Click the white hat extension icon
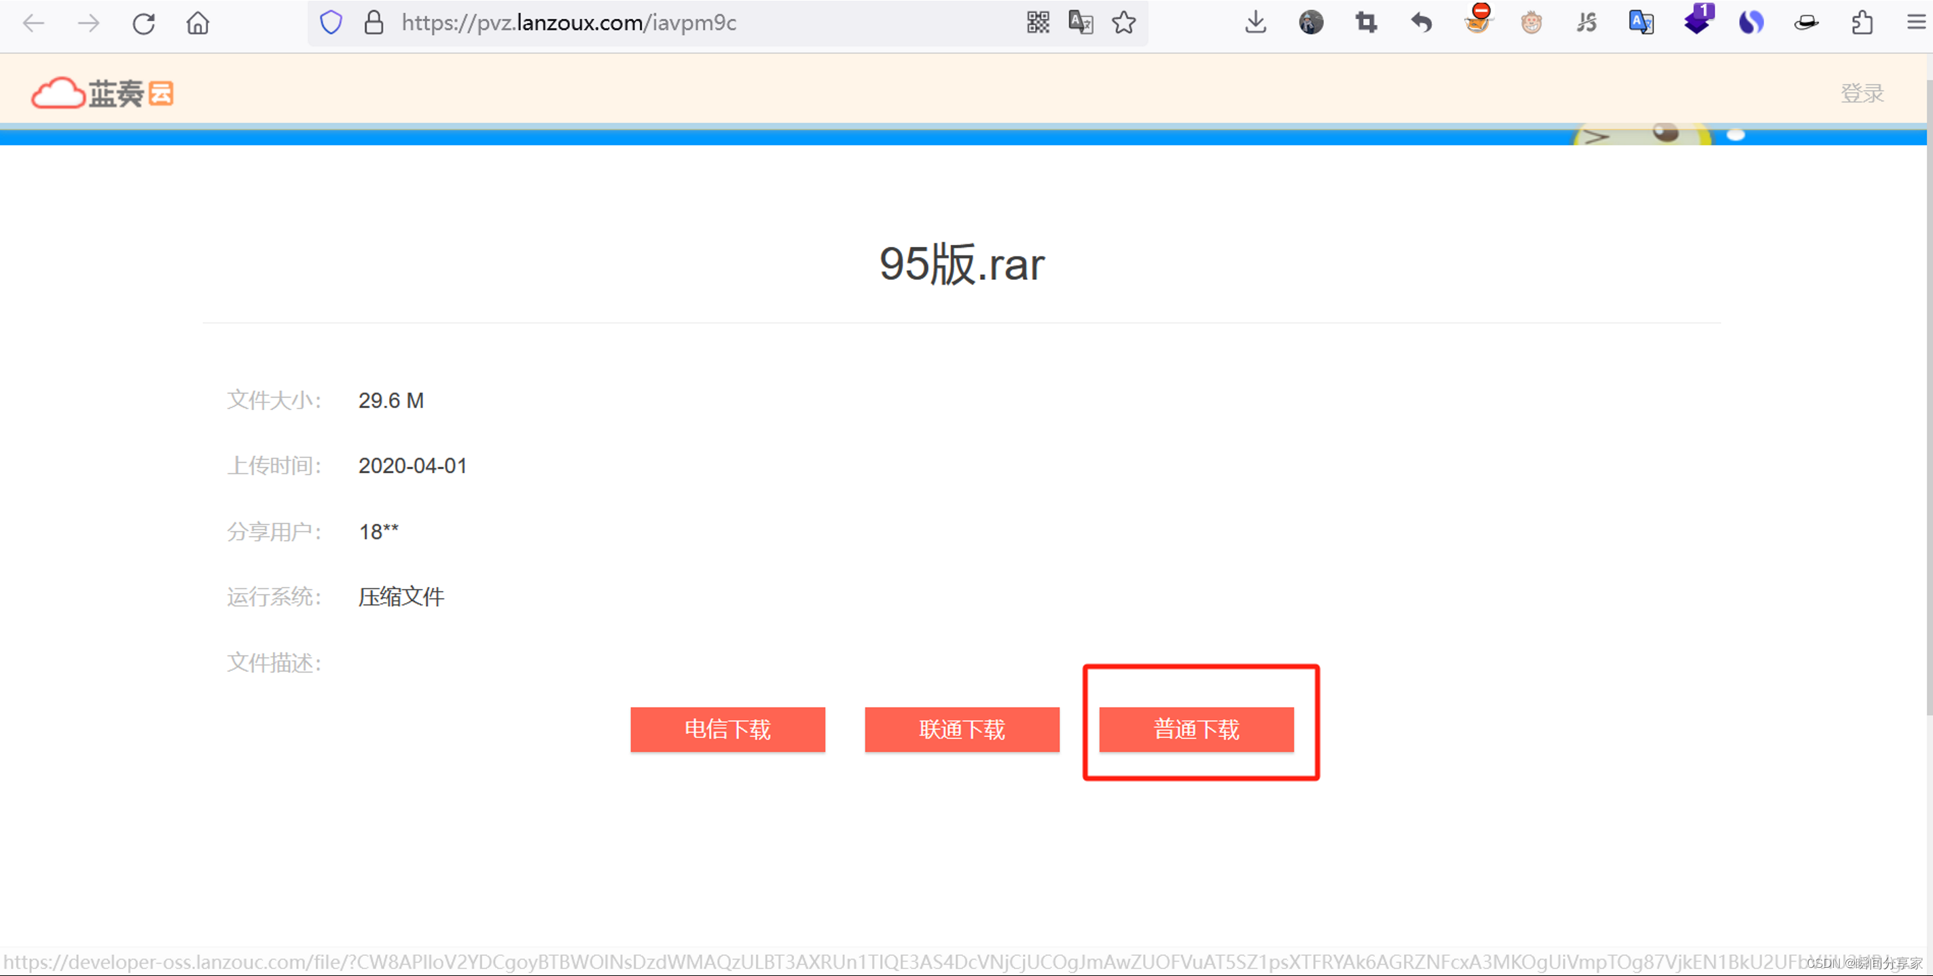Screen dimensions: 1933x976 pos(1806,22)
